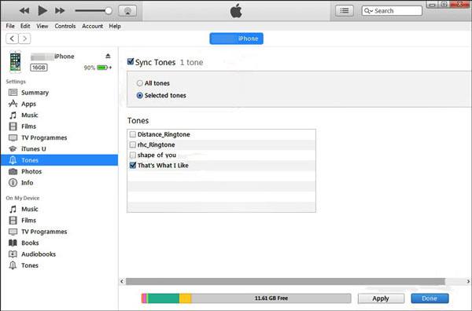Start playback with the play button
The image size is (472, 311).
click(x=42, y=11)
